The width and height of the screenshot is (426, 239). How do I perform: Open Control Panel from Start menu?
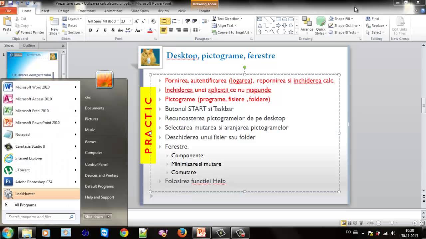[96, 164]
